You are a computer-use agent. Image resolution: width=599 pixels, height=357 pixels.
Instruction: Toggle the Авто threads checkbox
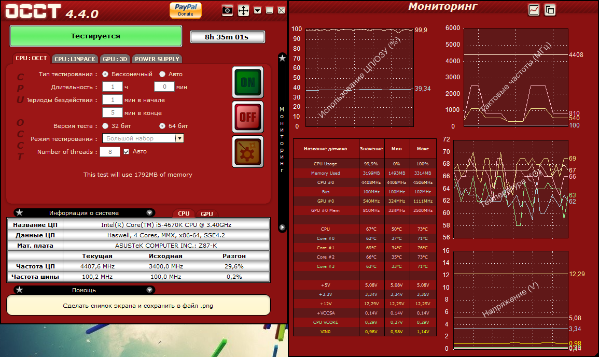point(126,152)
